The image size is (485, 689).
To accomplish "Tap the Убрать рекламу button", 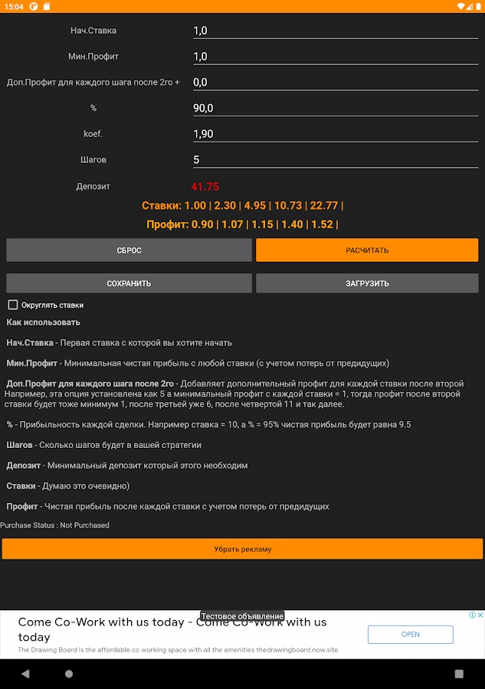I will (x=242, y=549).
